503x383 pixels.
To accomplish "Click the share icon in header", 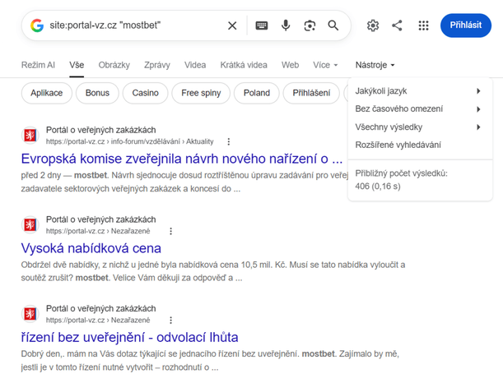I will point(397,25).
